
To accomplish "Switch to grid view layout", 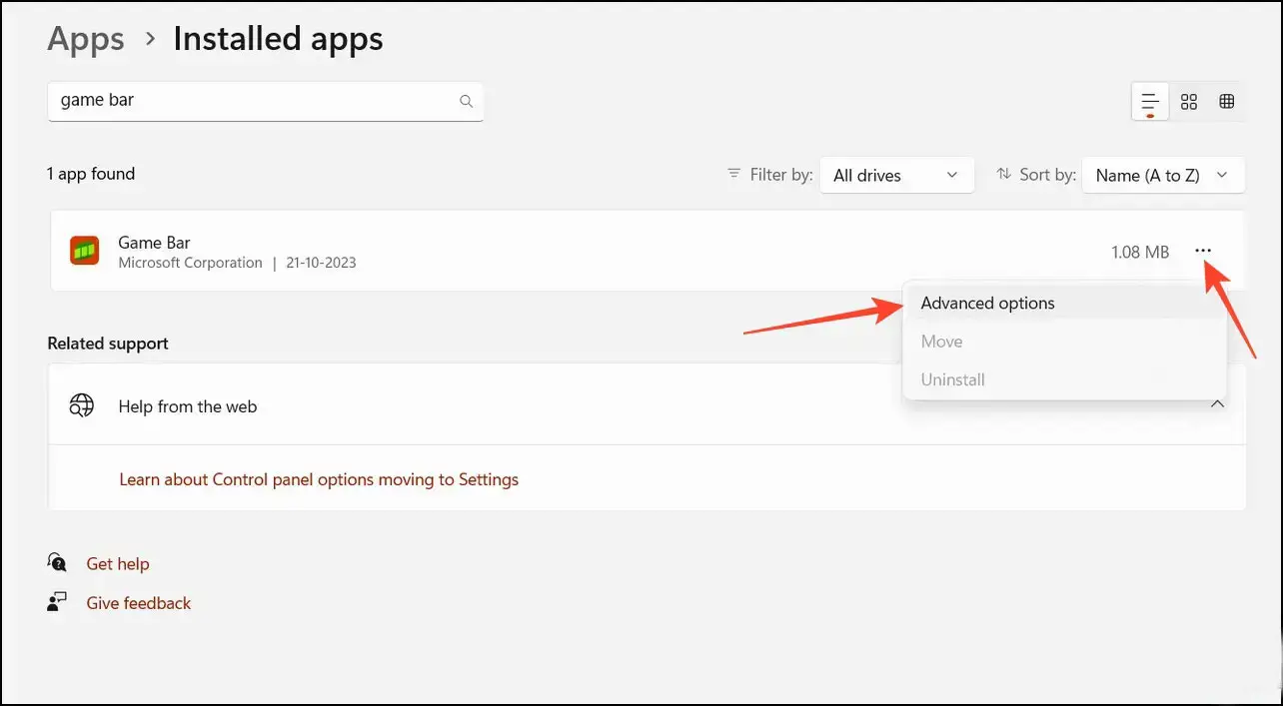I will click(x=1189, y=101).
